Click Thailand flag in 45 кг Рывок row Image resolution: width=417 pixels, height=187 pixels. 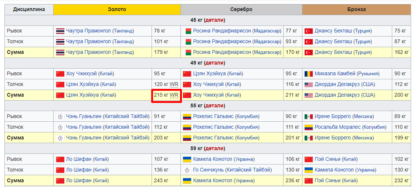pyautogui.click(x=60, y=31)
